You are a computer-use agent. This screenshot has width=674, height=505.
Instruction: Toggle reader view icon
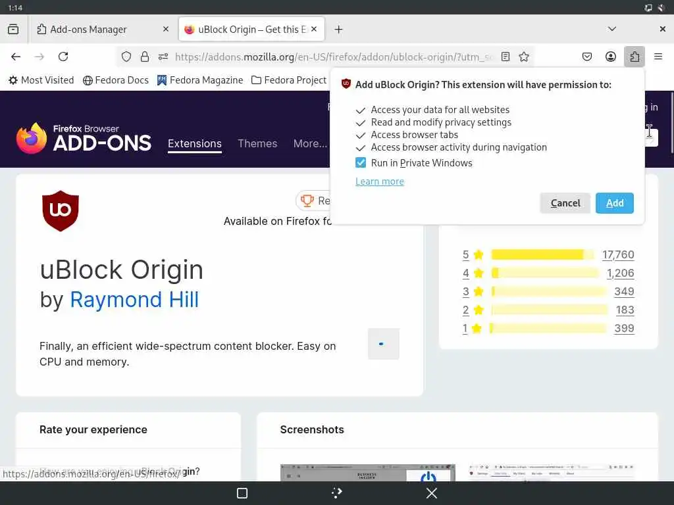(505, 57)
